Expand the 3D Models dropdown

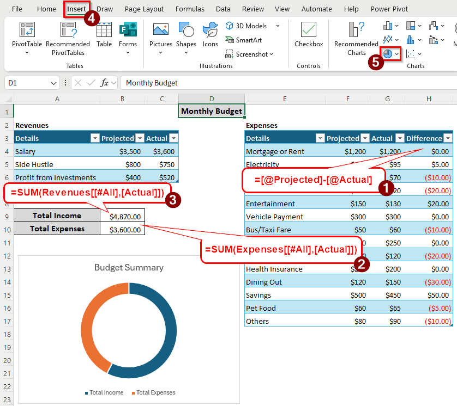pyautogui.click(x=278, y=26)
